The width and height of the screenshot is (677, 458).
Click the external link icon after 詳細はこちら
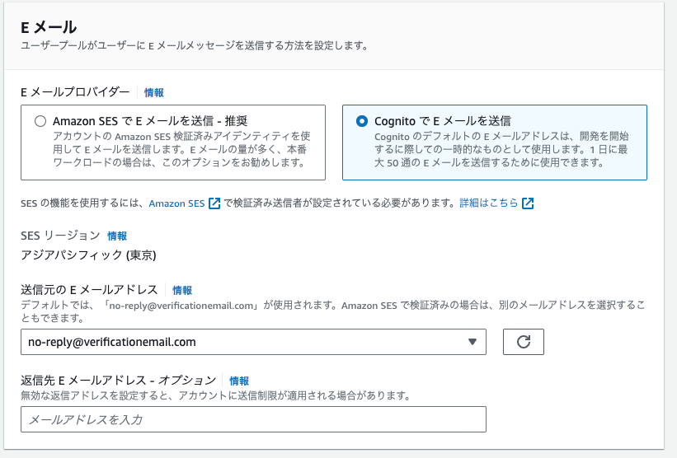tap(528, 203)
